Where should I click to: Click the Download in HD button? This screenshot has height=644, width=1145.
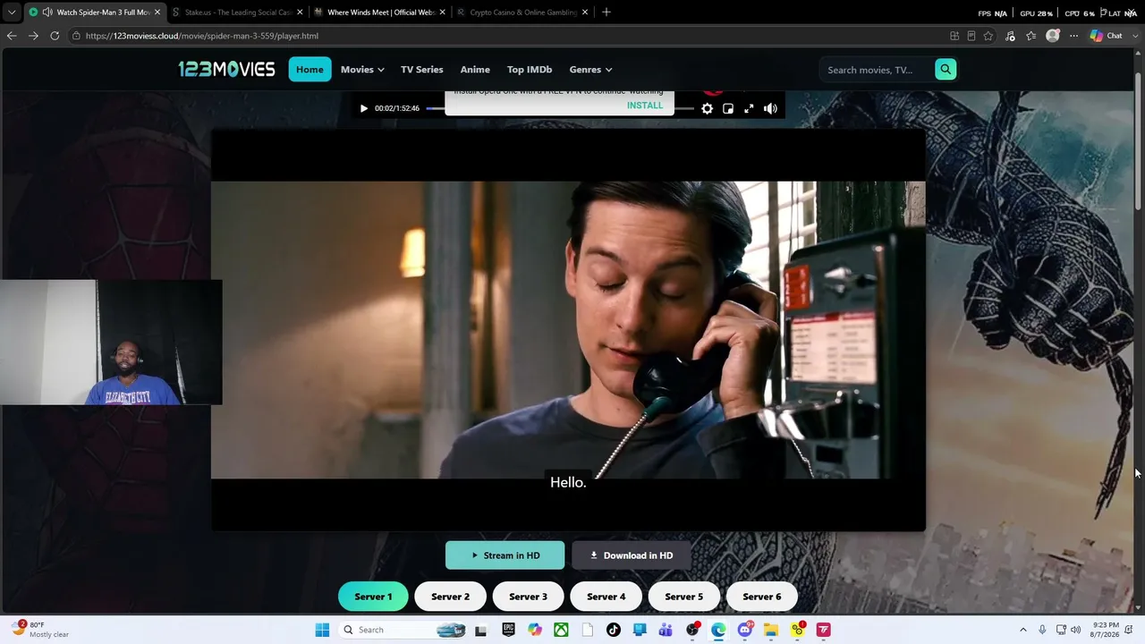[632, 555]
